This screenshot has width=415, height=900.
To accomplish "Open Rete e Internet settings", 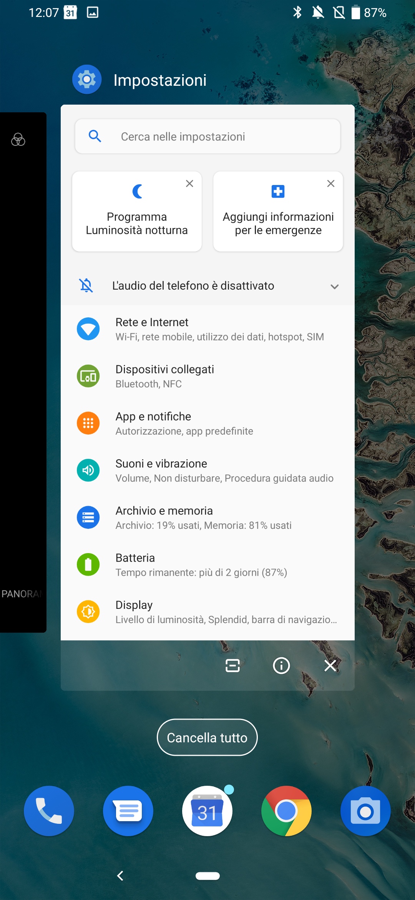I will tap(207, 329).
